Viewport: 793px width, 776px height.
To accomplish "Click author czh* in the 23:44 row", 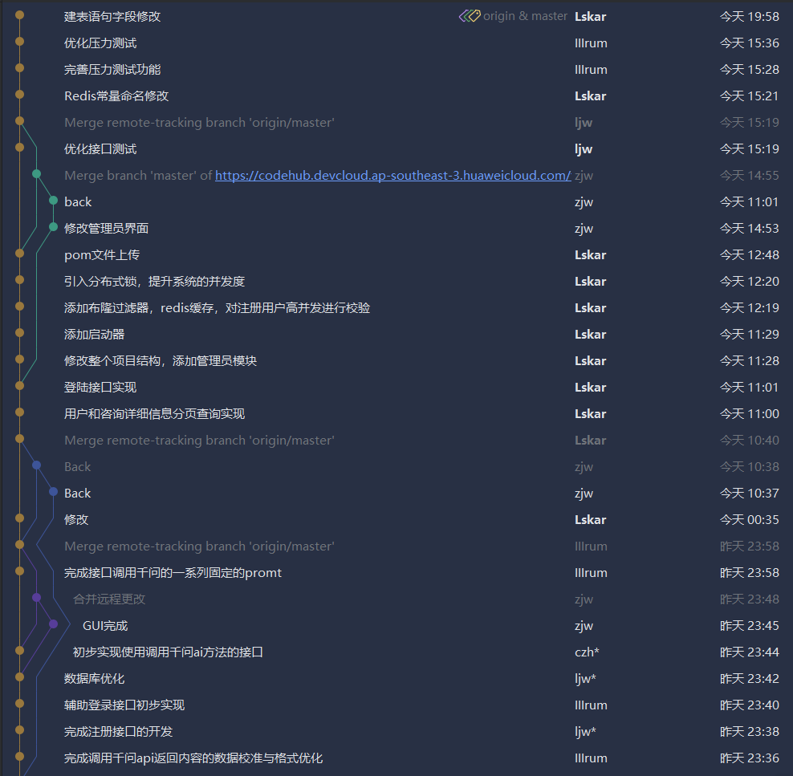I will click(587, 652).
